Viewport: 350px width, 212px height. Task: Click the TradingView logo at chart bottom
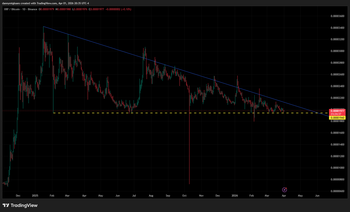point(20,205)
